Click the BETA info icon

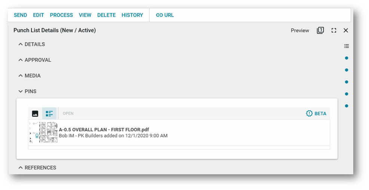[309, 113]
